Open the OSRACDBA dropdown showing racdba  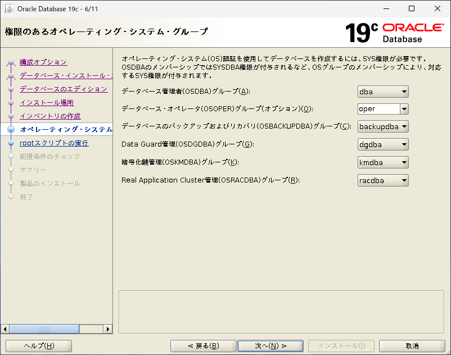tap(383, 180)
